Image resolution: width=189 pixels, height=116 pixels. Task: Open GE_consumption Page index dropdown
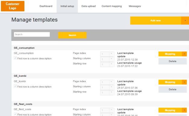click(107, 54)
